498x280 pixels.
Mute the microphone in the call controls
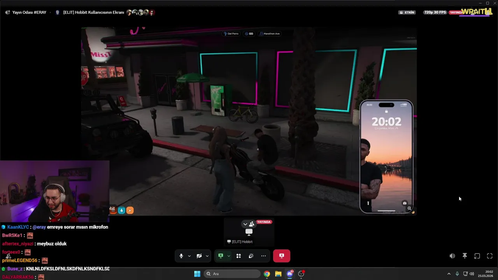coord(181,256)
